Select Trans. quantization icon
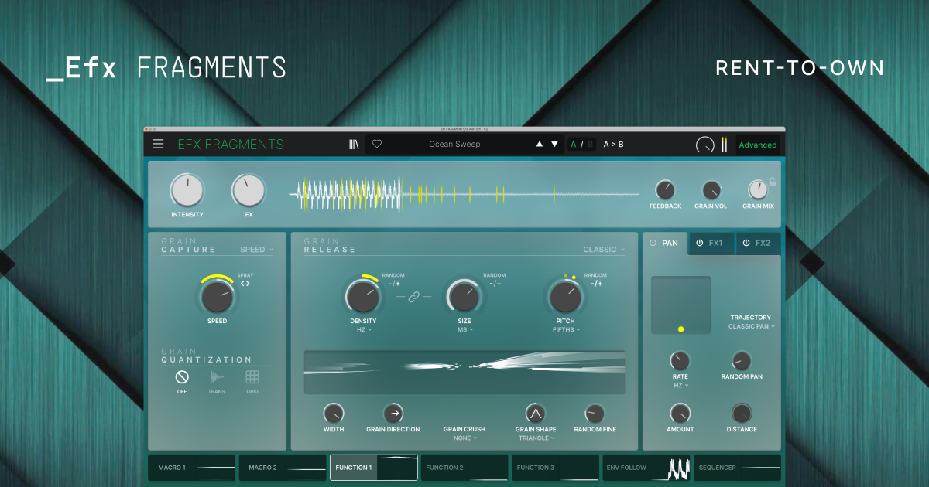This screenshot has width=929, height=487. [x=218, y=377]
